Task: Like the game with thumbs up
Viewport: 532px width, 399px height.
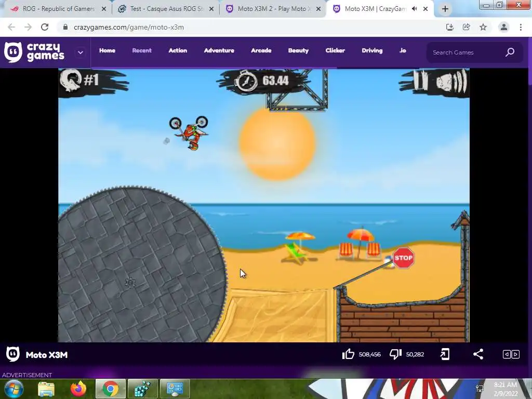Action: (x=348, y=354)
